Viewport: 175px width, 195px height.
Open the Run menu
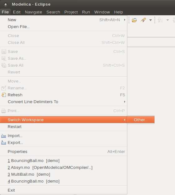(x=86, y=12)
